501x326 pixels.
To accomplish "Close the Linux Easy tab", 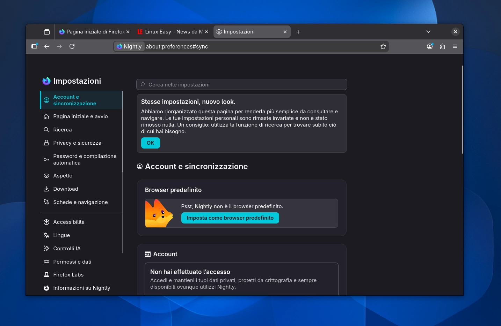I will pyautogui.click(x=206, y=32).
